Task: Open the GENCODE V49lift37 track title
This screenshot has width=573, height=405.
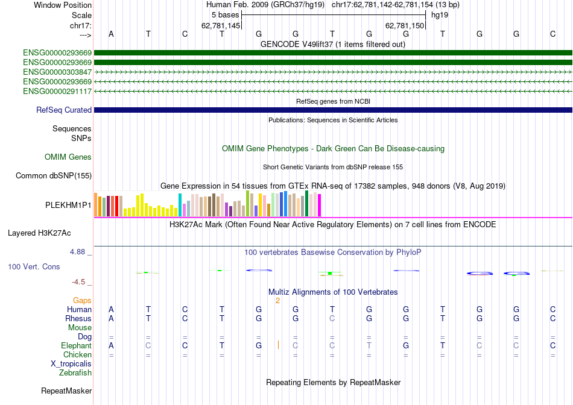Action: pyautogui.click(x=333, y=44)
